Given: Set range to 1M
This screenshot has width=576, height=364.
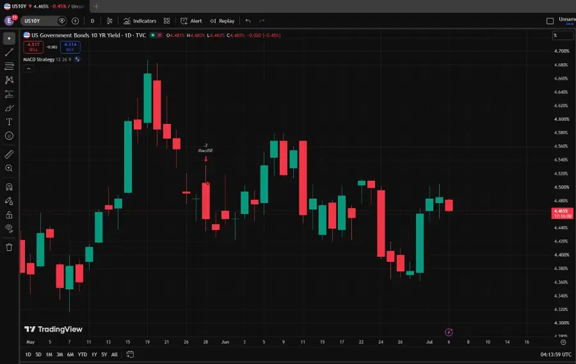Looking at the screenshot, I should (49, 354).
